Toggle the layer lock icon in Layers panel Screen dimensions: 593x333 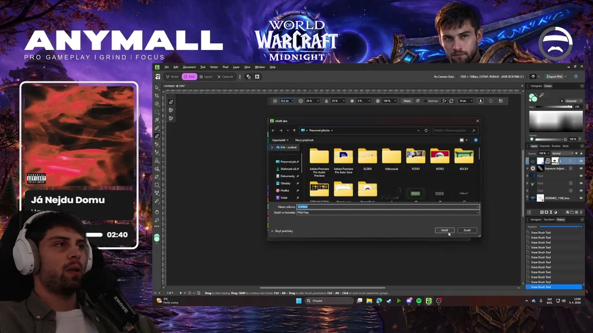[x=581, y=153]
